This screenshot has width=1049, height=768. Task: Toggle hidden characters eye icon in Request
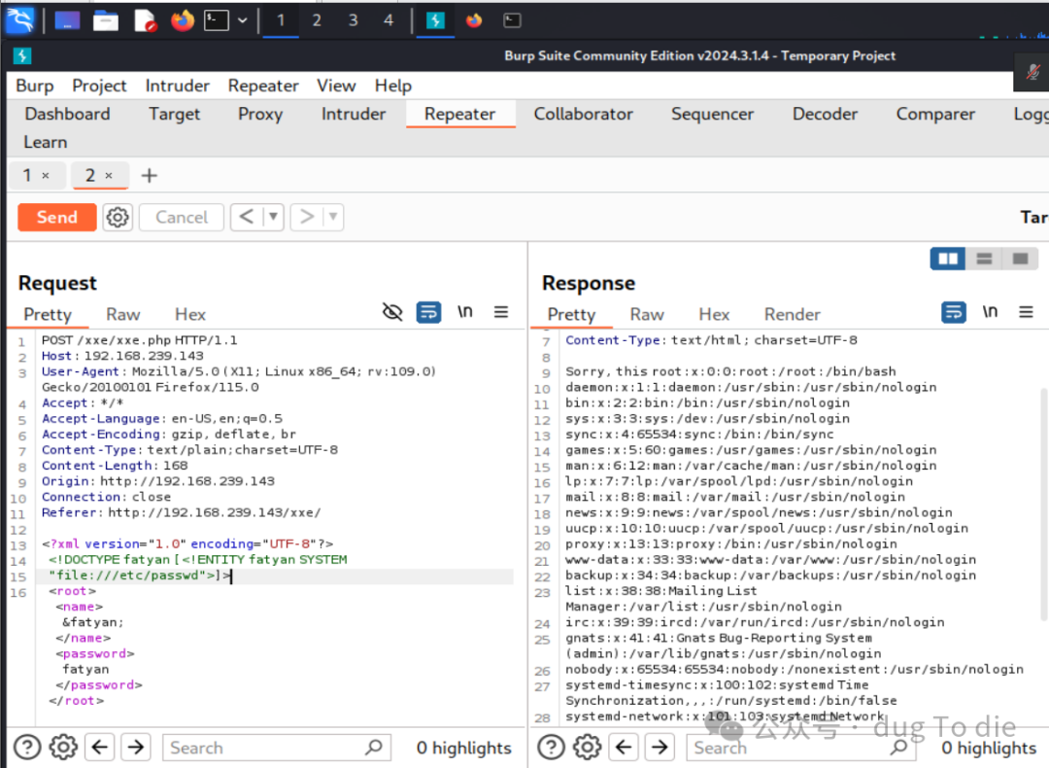(392, 312)
